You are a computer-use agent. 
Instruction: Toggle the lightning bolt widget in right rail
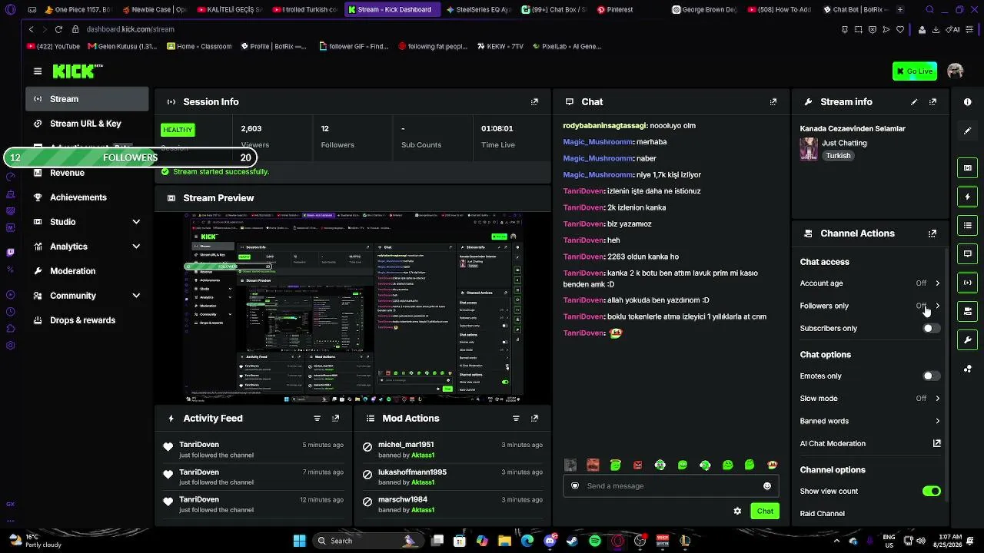coord(967,197)
